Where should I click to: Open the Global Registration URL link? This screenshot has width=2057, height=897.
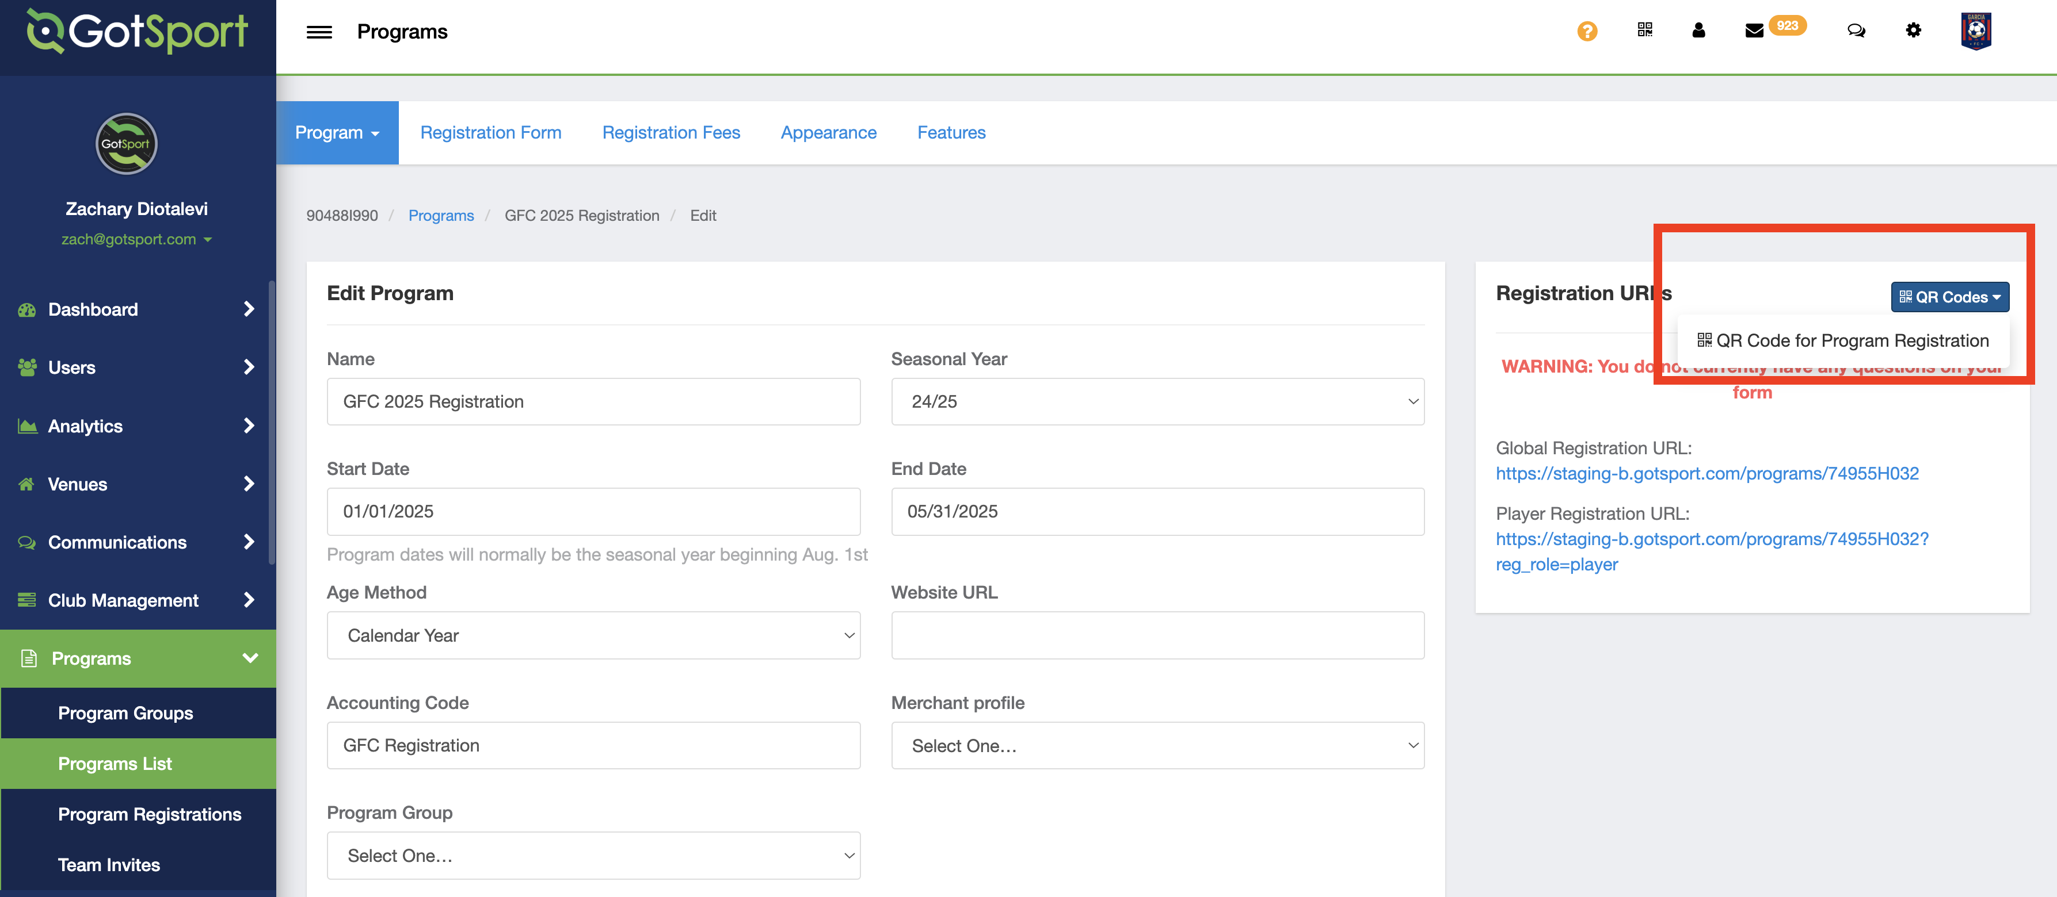pos(1707,473)
